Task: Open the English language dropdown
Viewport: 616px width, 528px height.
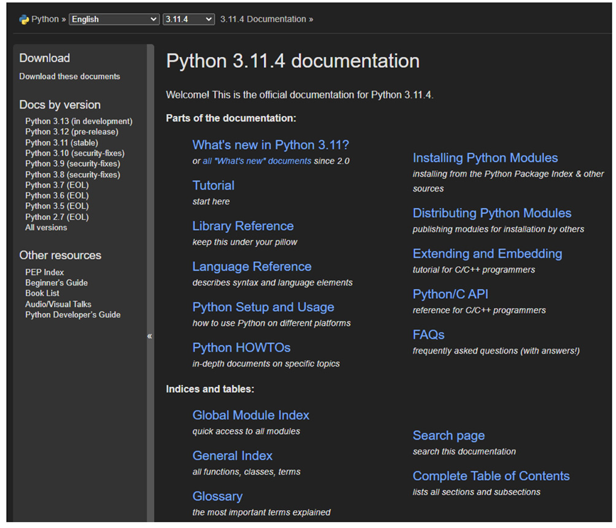Action: click(x=114, y=19)
